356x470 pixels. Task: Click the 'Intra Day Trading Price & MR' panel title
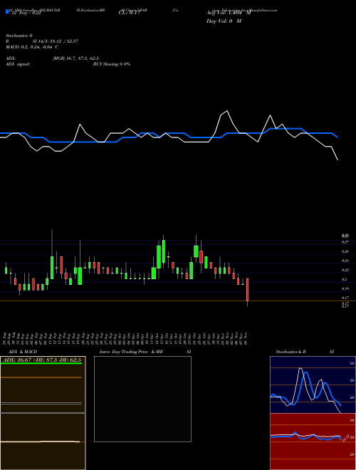(131, 352)
